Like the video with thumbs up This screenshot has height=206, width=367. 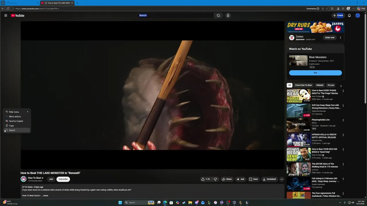206,179
